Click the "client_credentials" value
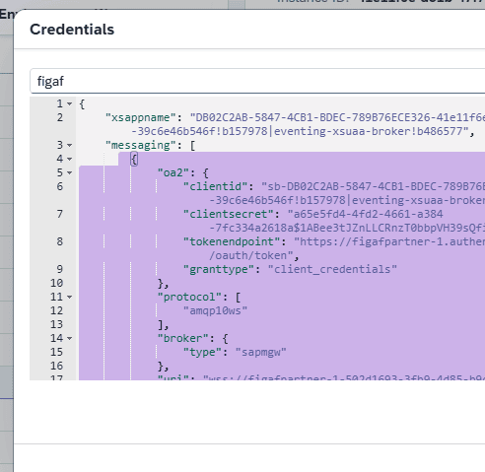 coord(332,269)
